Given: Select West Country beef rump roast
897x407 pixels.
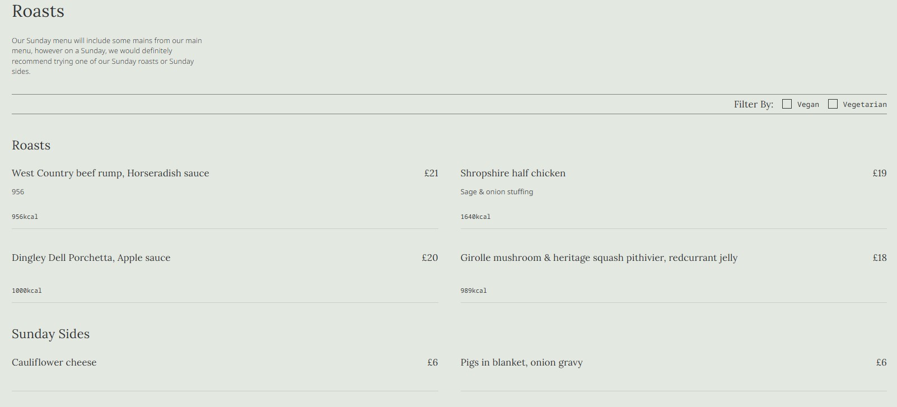Looking at the screenshot, I should coord(110,174).
